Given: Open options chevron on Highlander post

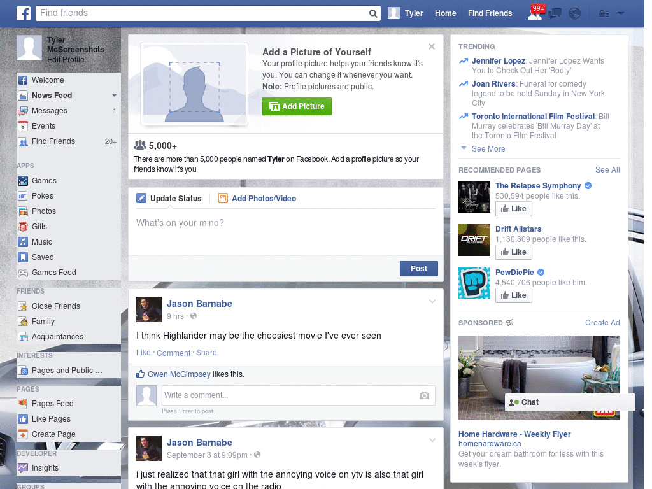Looking at the screenshot, I should 432,301.
